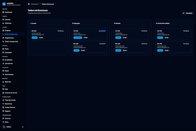Click the Reportes chart icon
The width and height of the screenshot is (196, 131).
pos(3,82)
